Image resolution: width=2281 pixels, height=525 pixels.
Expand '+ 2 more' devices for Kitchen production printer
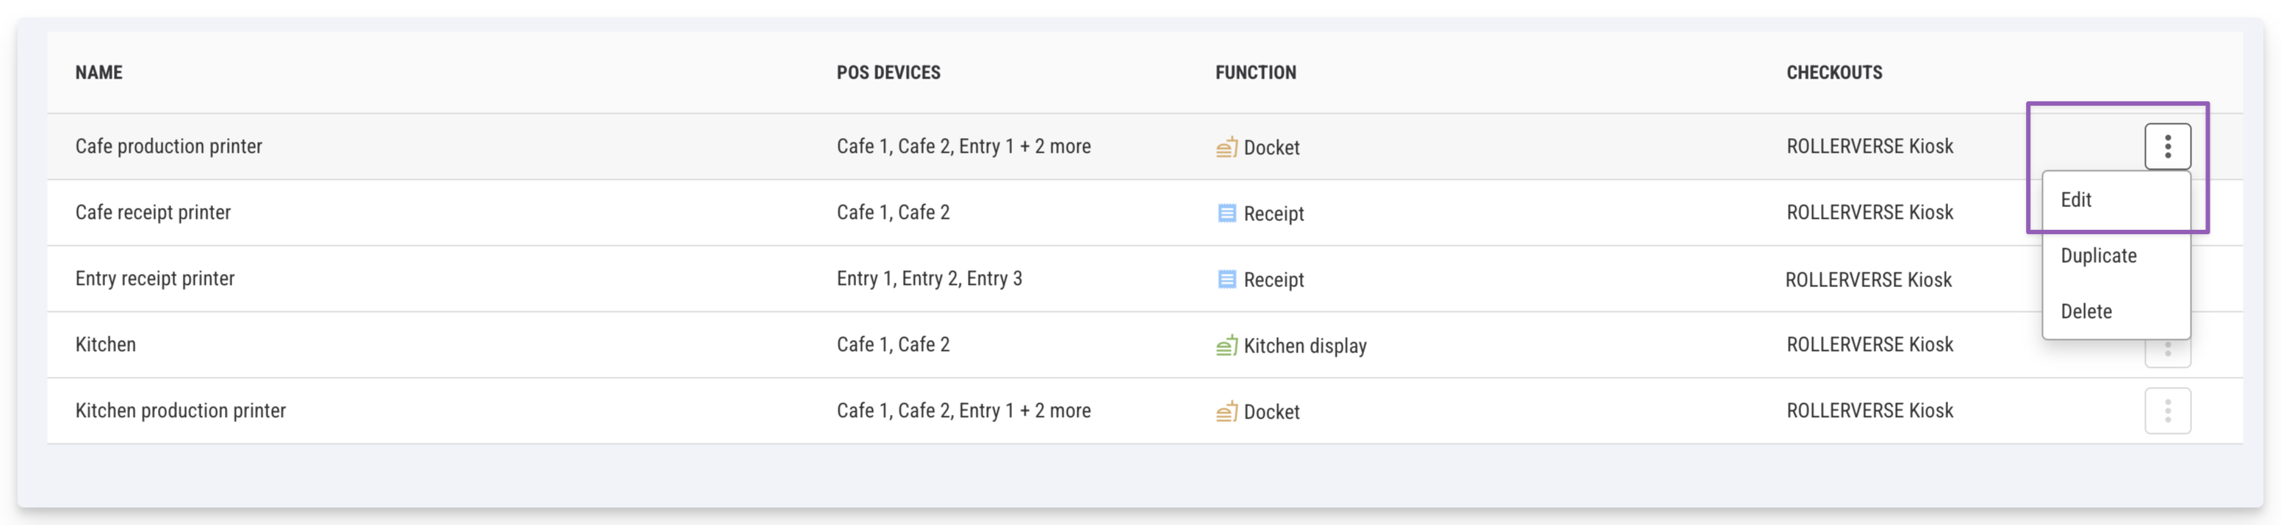[1055, 410]
